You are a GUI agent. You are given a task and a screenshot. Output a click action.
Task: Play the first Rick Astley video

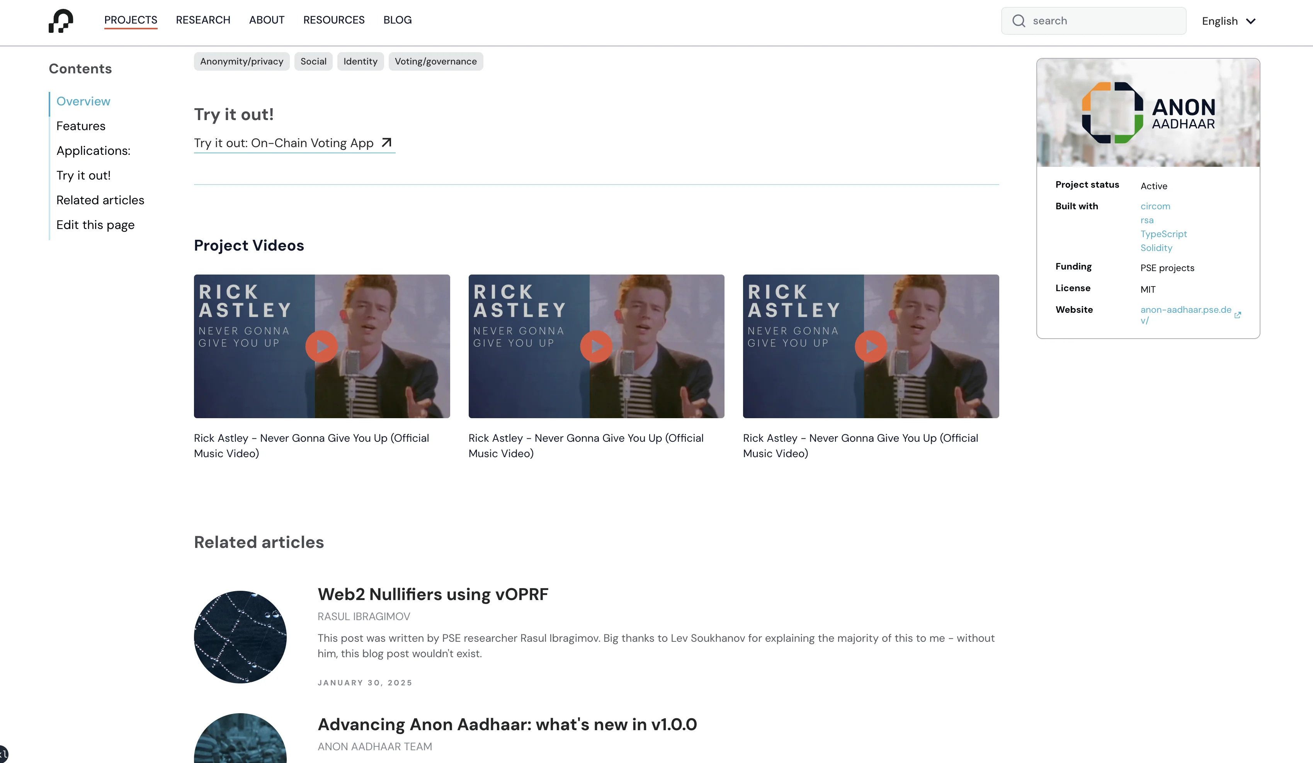[321, 346]
